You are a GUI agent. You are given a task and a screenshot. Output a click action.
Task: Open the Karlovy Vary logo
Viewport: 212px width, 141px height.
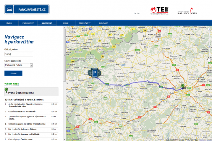pyautogui.click(x=188, y=11)
